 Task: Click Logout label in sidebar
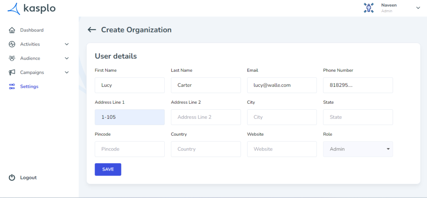point(28,178)
